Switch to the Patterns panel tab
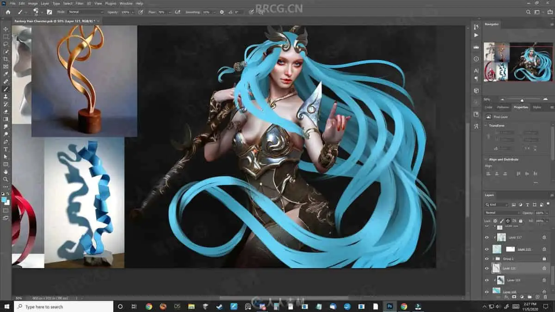This screenshot has width=555, height=312. click(503, 107)
